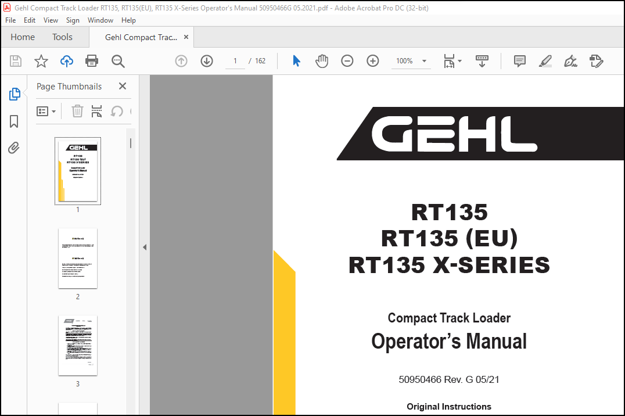Screen dimensions: 625x416
Task: Open the File menu
Action: (x=11, y=20)
